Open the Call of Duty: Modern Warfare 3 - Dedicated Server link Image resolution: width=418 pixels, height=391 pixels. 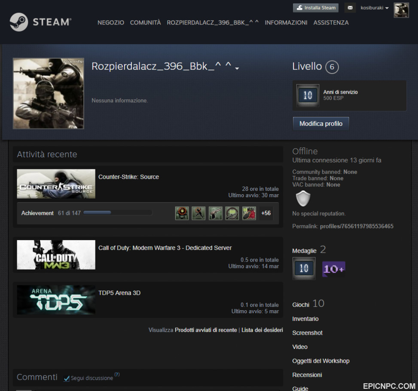(165, 248)
